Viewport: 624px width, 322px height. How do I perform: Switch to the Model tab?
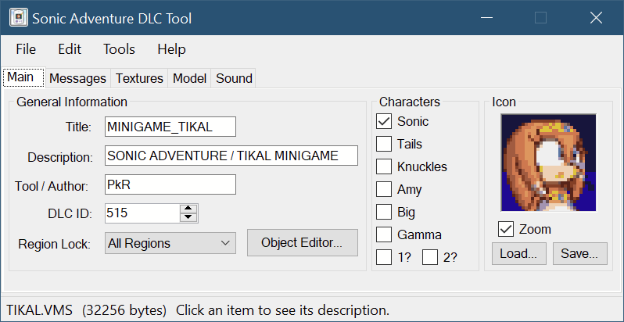[189, 78]
